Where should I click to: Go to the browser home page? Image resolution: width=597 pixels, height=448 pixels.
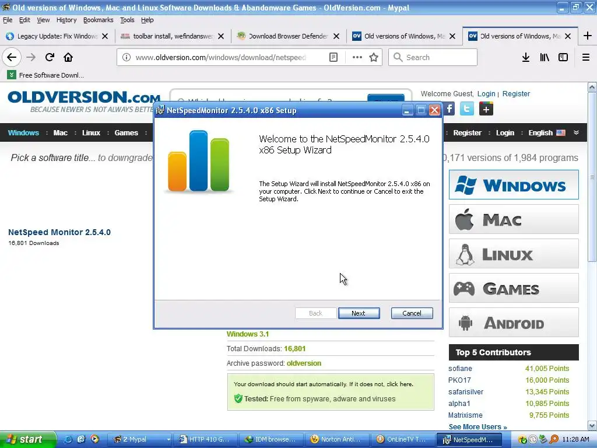(x=68, y=57)
